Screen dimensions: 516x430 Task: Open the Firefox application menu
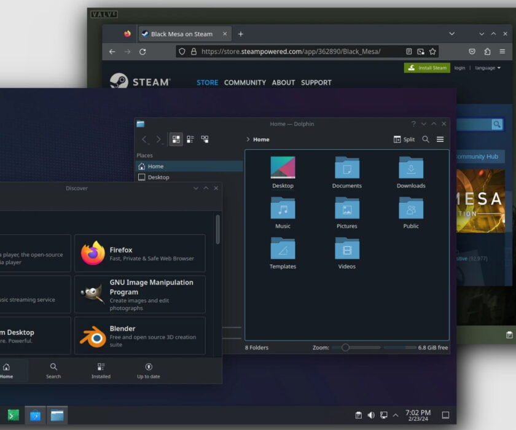[502, 52]
